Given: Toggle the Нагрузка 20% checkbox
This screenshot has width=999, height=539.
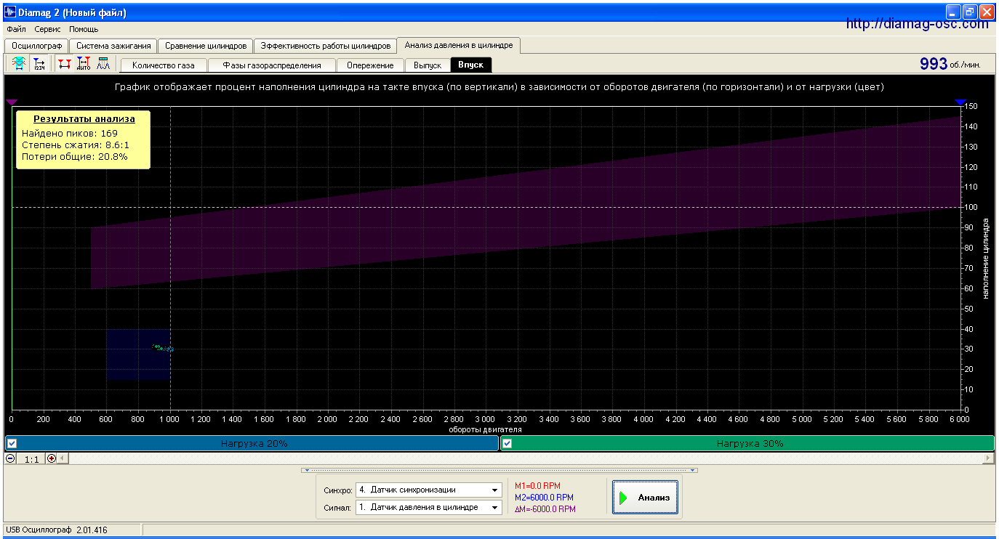Looking at the screenshot, I should click(x=12, y=443).
